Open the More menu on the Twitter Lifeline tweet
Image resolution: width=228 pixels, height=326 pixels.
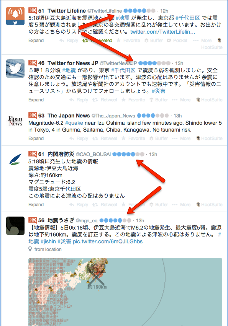[x=202, y=41]
